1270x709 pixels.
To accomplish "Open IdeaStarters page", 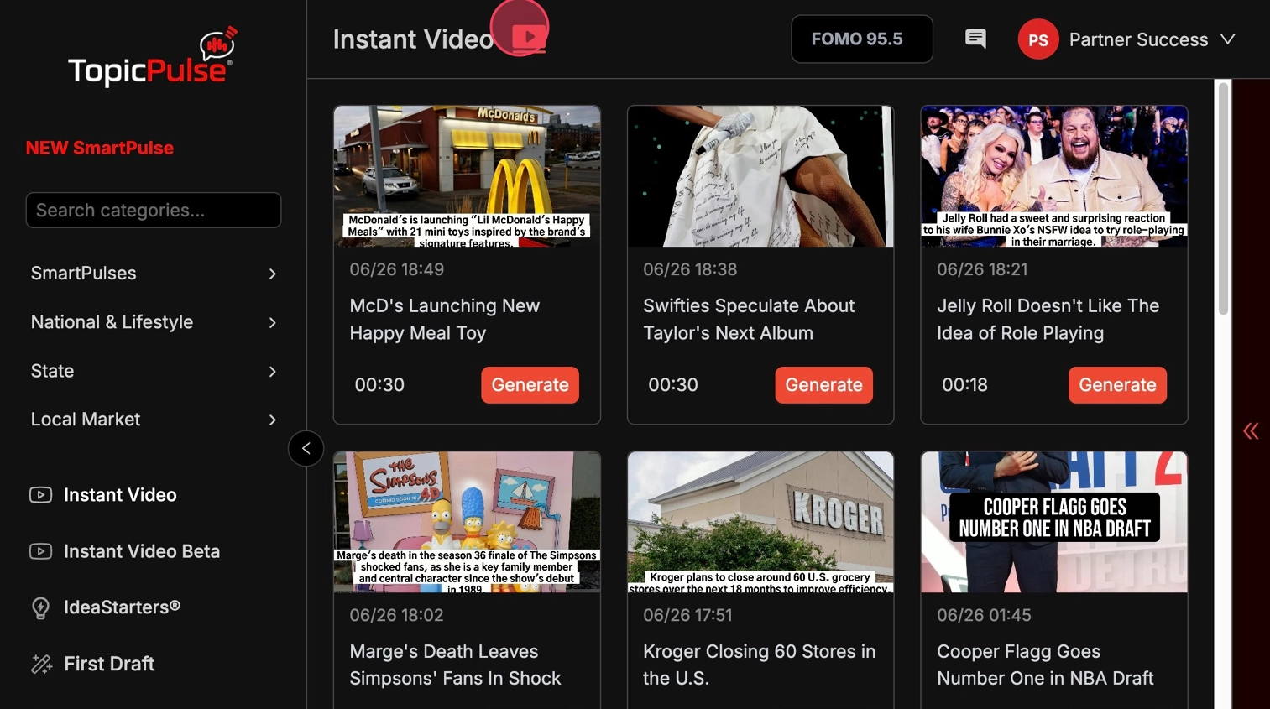I will 122,607.
